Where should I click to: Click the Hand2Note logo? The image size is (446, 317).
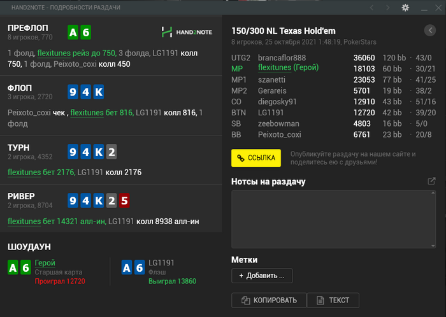point(187,32)
